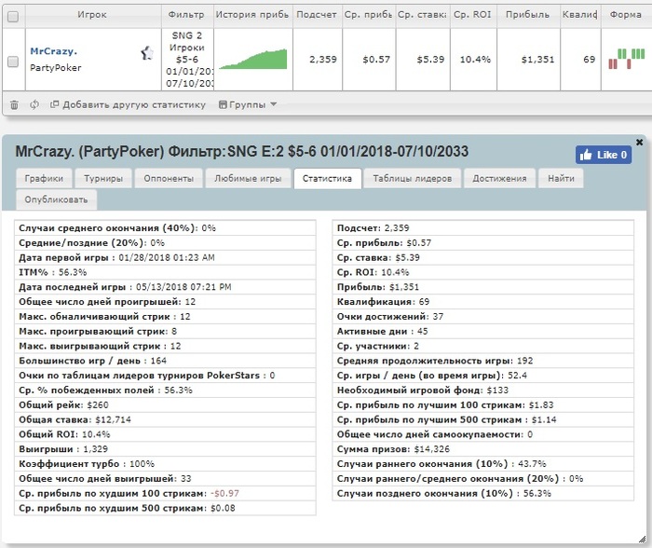This screenshot has height=548, width=652.
Task: Click Общий рейк: $260 row
Action: click(x=165, y=404)
